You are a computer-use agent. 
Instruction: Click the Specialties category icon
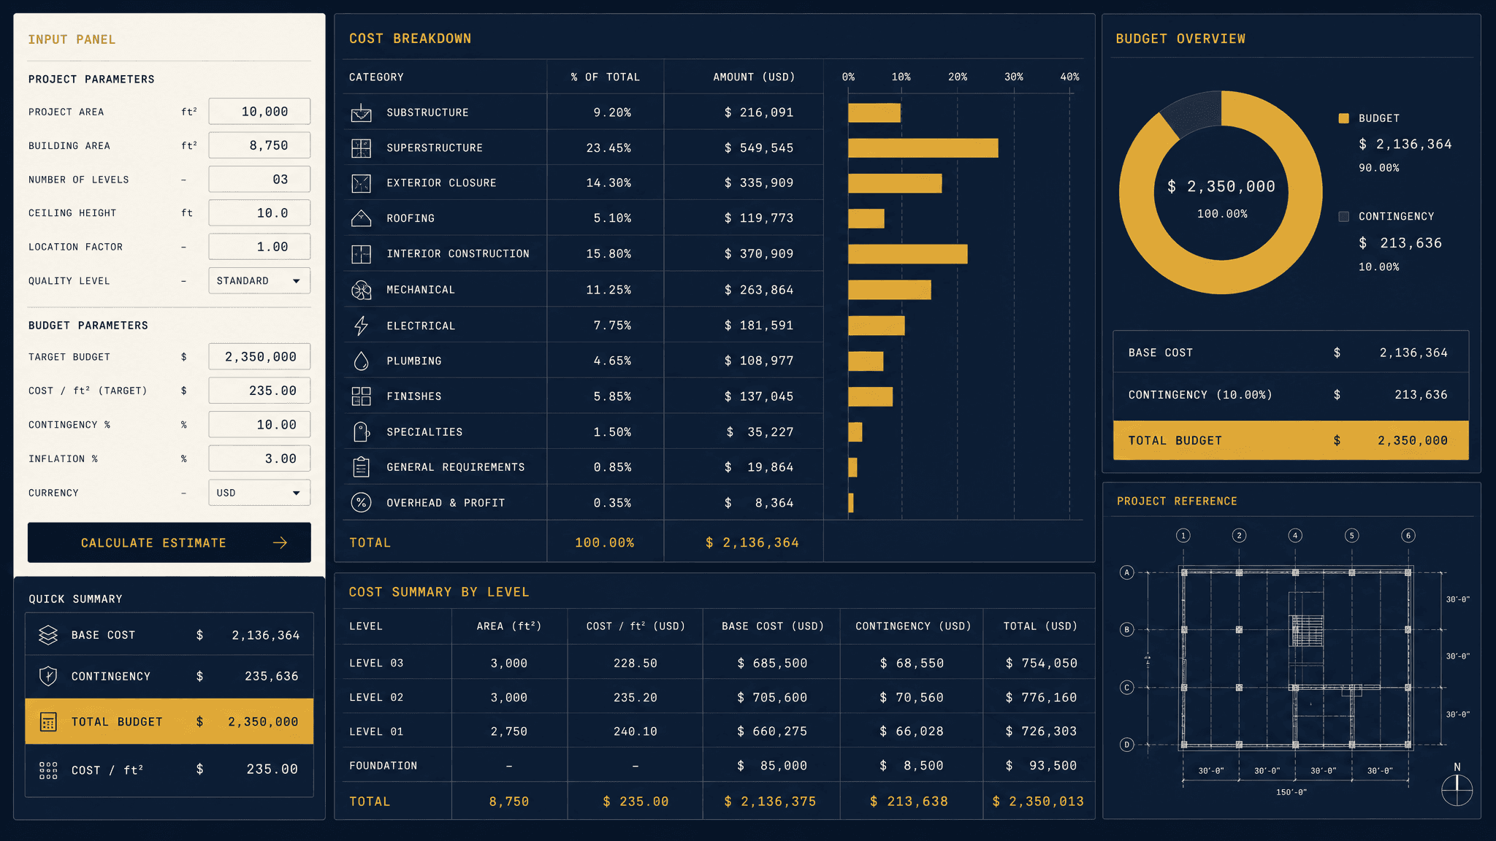(x=361, y=432)
